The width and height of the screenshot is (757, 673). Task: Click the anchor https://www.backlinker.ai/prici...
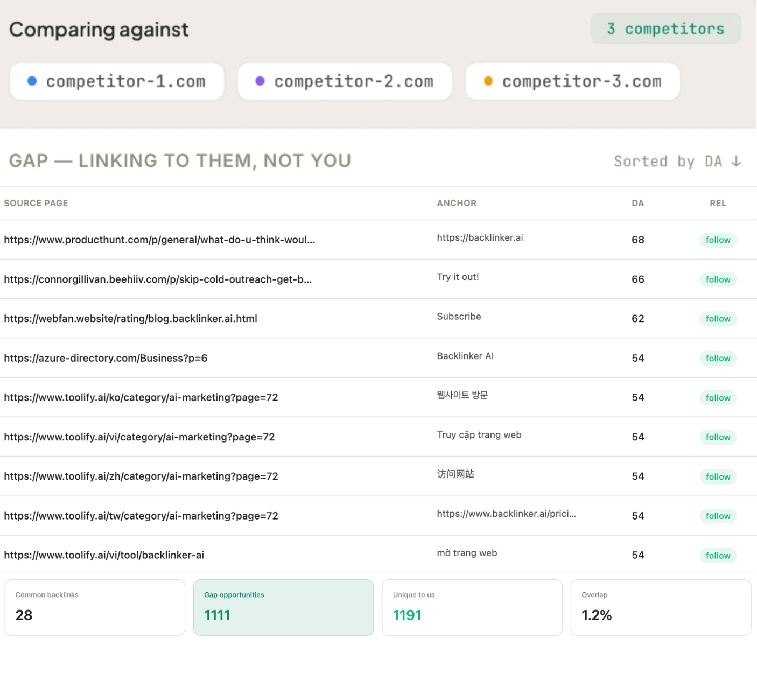pyautogui.click(x=506, y=514)
